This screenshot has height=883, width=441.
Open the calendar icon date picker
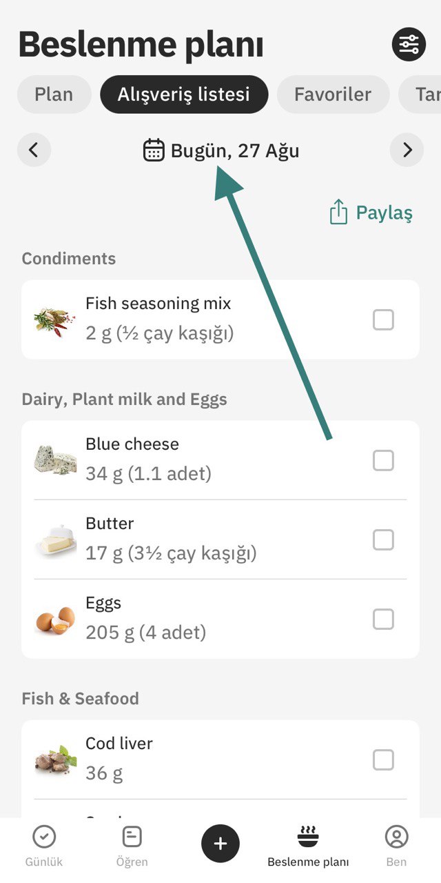coord(154,150)
